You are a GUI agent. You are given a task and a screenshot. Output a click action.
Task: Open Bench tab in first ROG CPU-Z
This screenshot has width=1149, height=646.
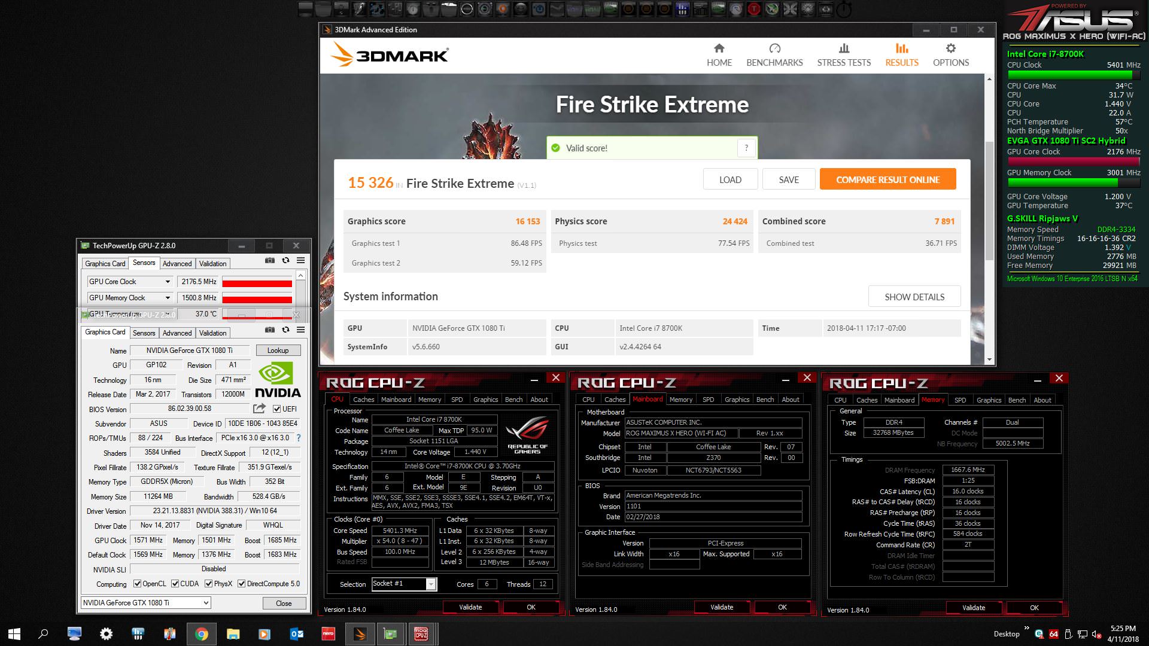[x=513, y=400]
